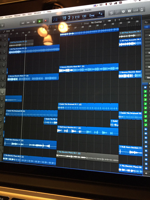
Task: Open the Mix menu
Action: point(24,15)
